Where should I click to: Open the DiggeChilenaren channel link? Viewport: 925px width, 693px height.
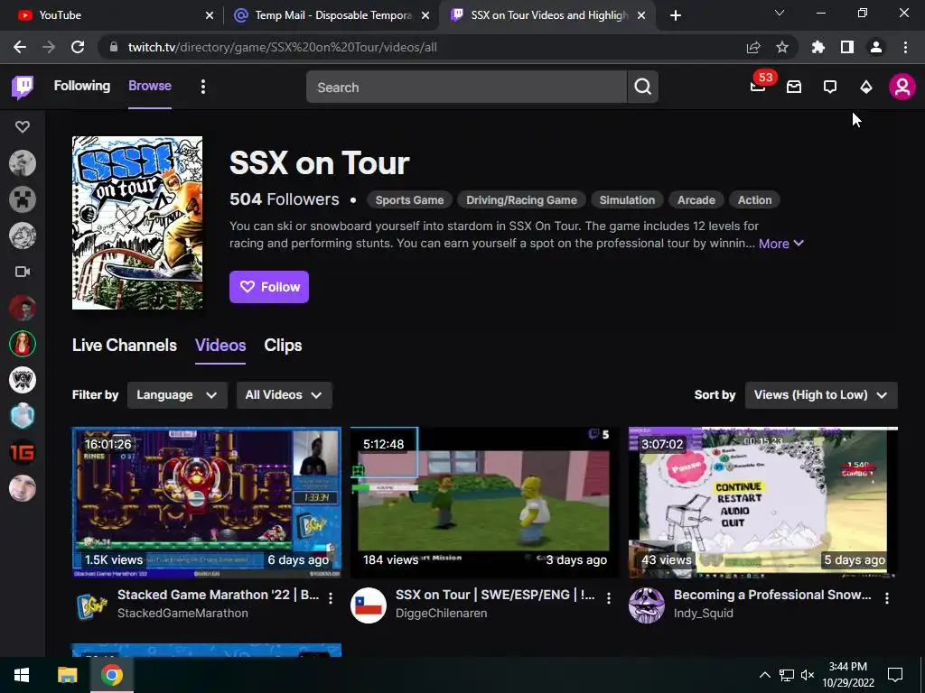pyautogui.click(x=441, y=613)
